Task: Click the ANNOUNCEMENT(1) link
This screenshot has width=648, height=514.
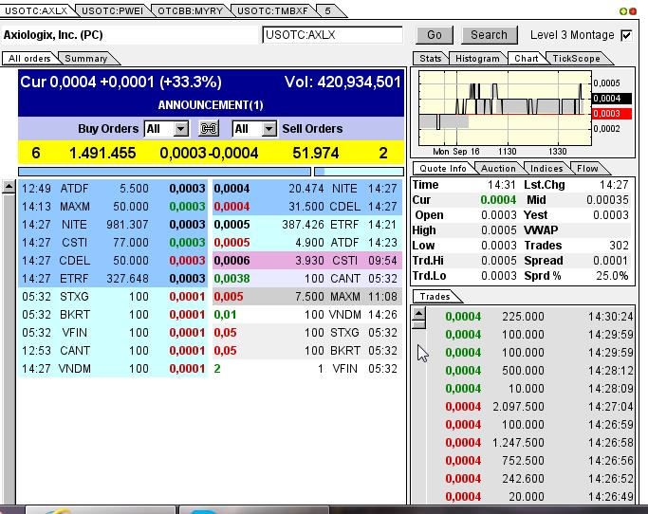Action: coord(211,104)
